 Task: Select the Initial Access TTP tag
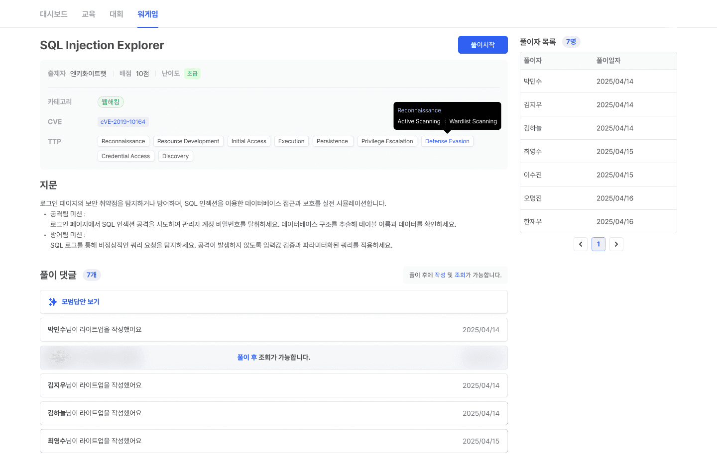point(249,141)
